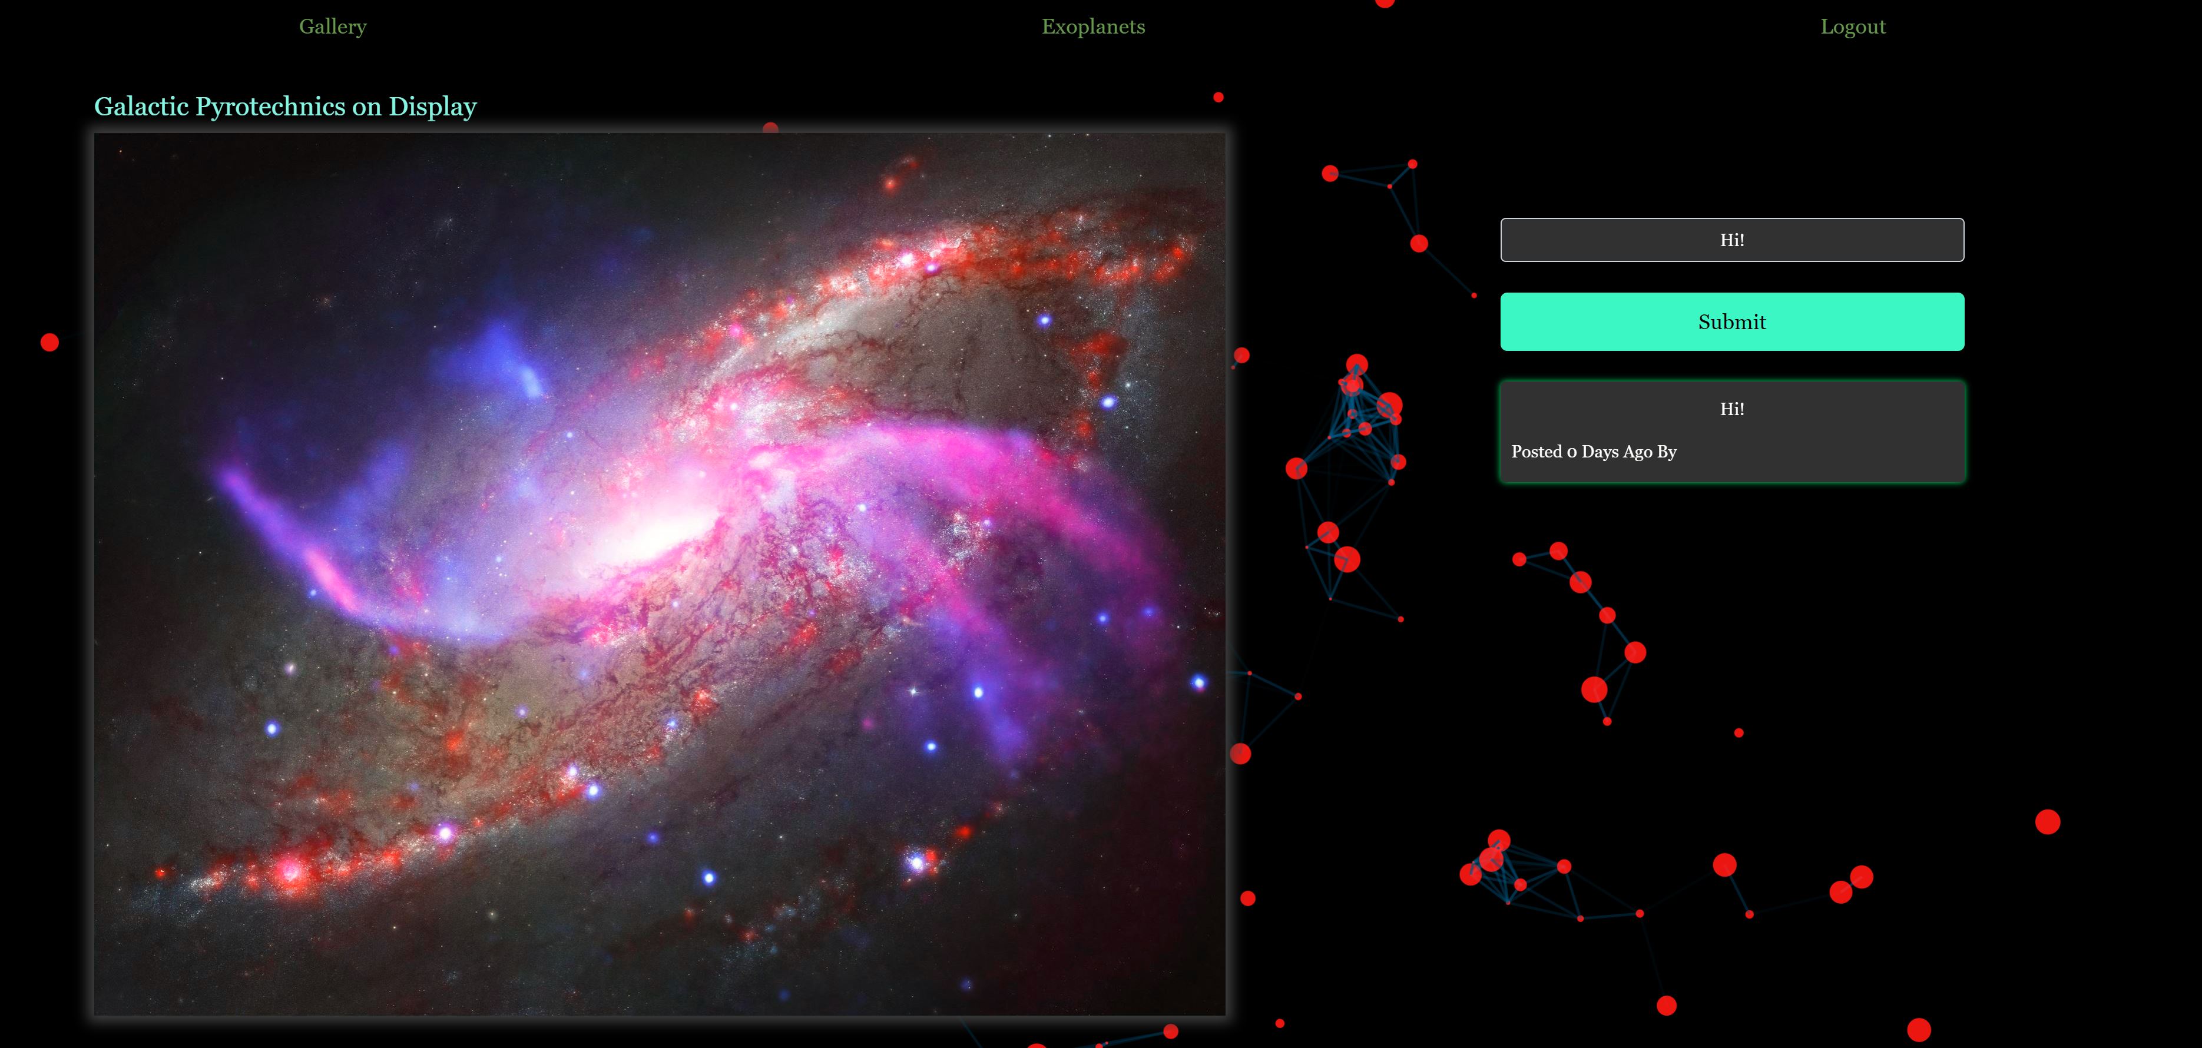Click the curved chain of red dots below the comment

tap(1607, 615)
